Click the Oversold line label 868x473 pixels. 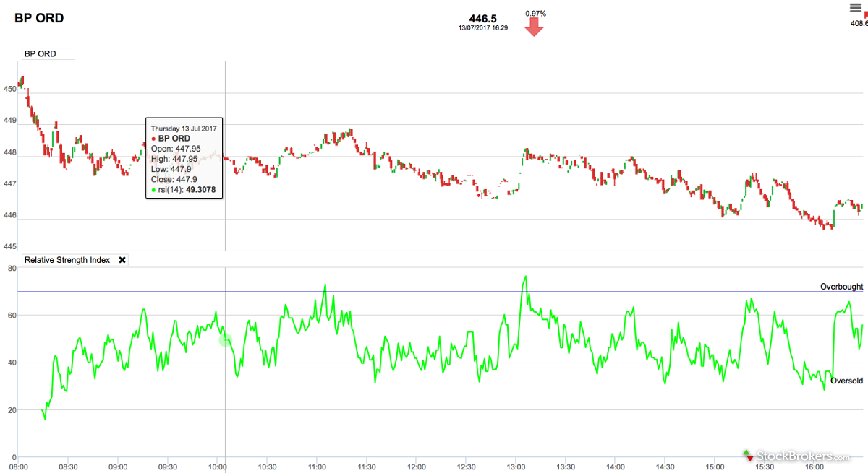tap(846, 381)
